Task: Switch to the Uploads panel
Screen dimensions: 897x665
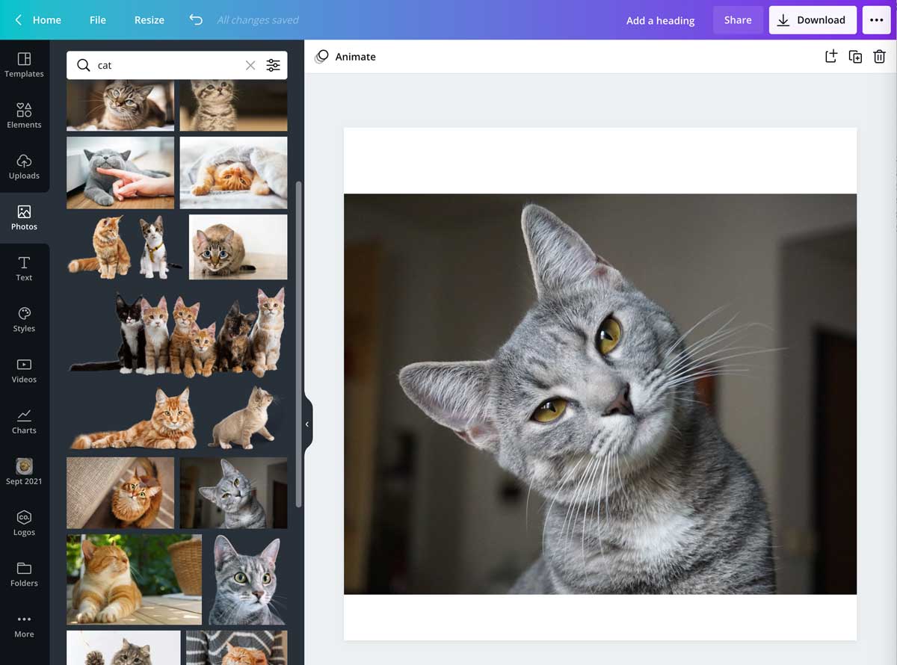Action: coord(24,167)
